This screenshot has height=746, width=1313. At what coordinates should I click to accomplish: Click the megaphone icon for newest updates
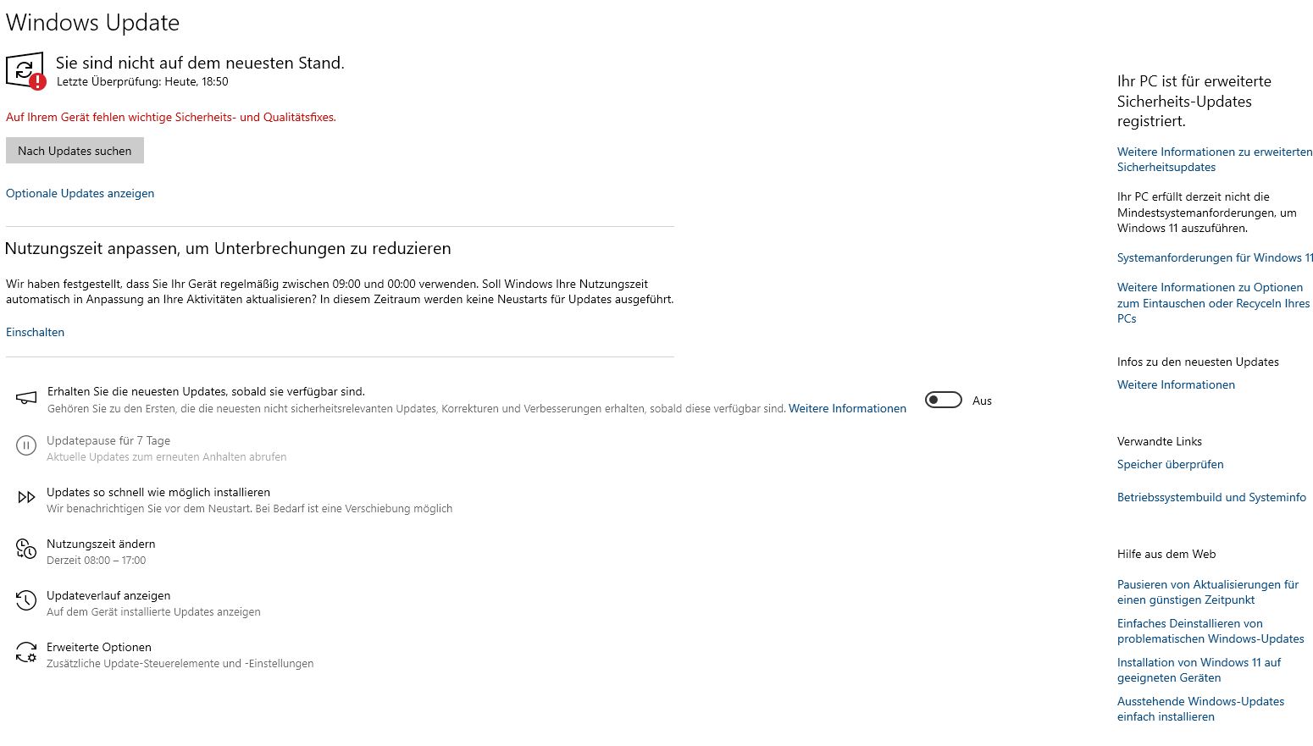pos(26,398)
